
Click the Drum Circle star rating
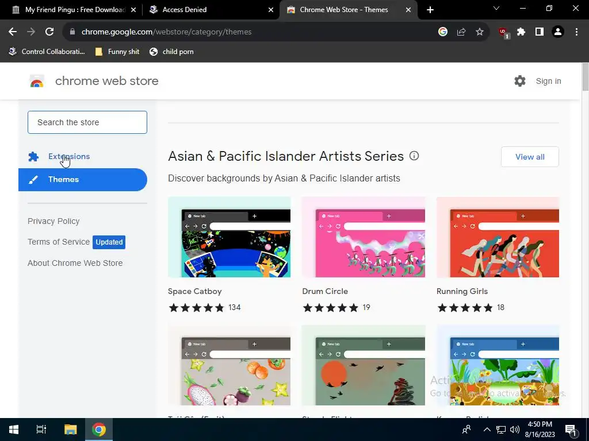331,308
